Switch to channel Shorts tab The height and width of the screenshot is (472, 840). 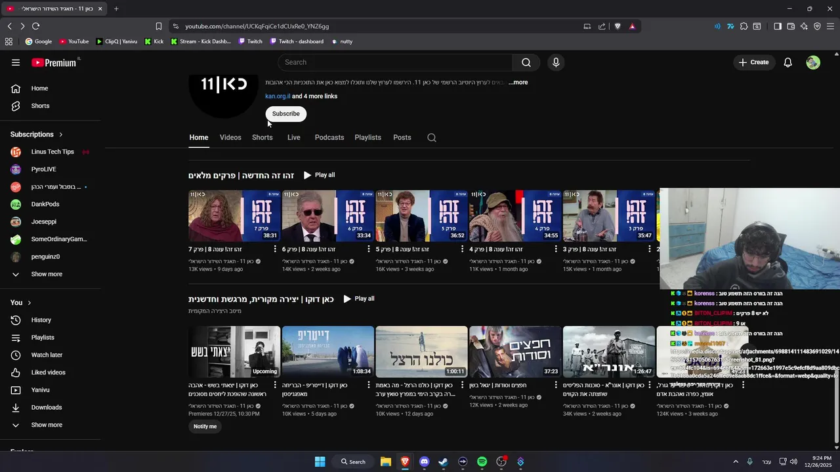[x=262, y=138]
